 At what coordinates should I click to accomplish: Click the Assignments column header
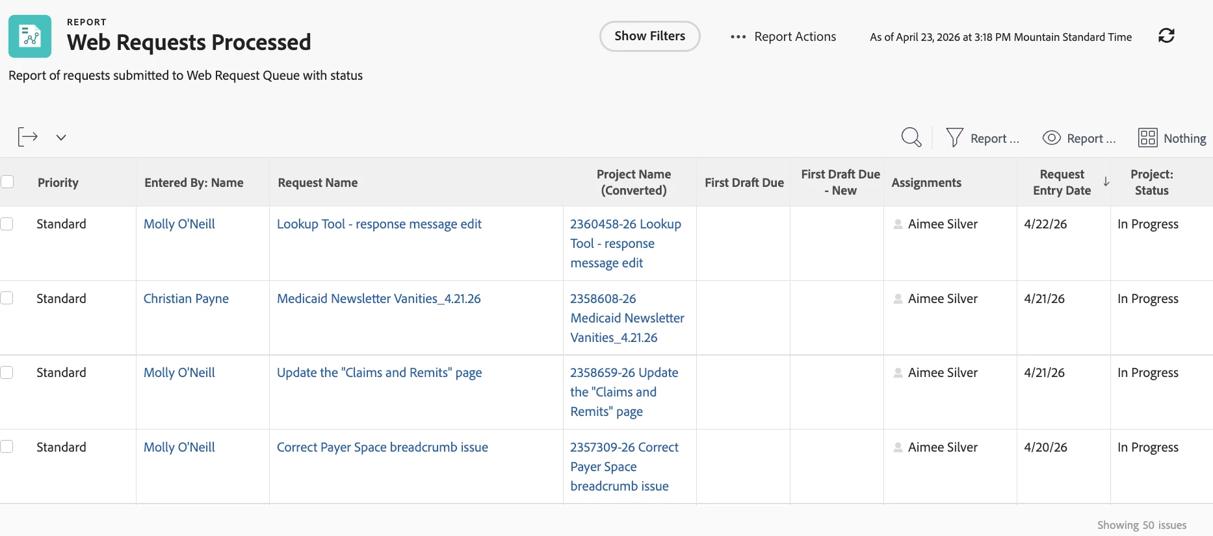926,182
